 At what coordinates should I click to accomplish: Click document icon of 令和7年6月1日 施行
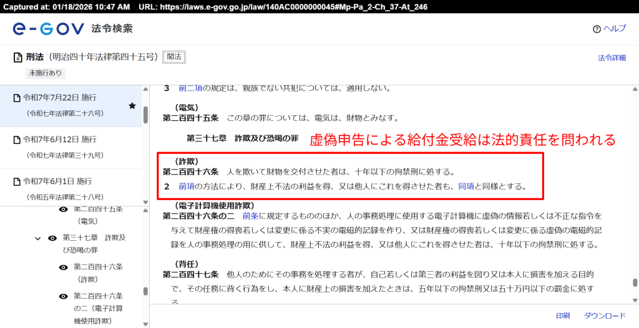click(x=17, y=181)
